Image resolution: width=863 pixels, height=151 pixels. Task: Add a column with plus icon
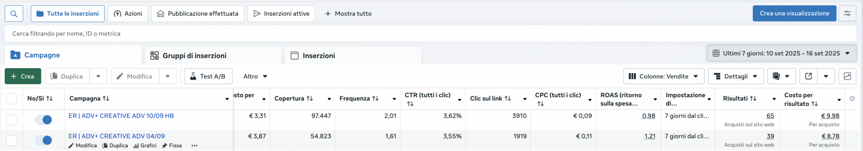852,99
